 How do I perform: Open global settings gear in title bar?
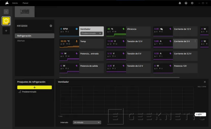point(192,3)
